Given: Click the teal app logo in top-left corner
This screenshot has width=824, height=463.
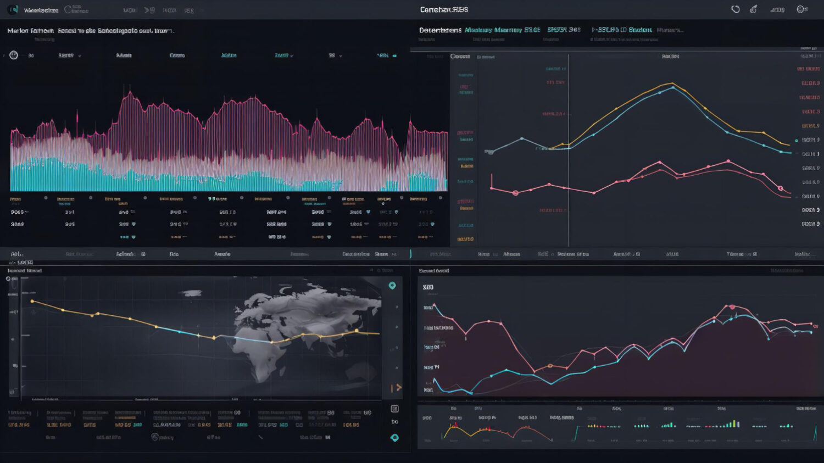Looking at the screenshot, I should pyautogui.click(x=13, y=9).
